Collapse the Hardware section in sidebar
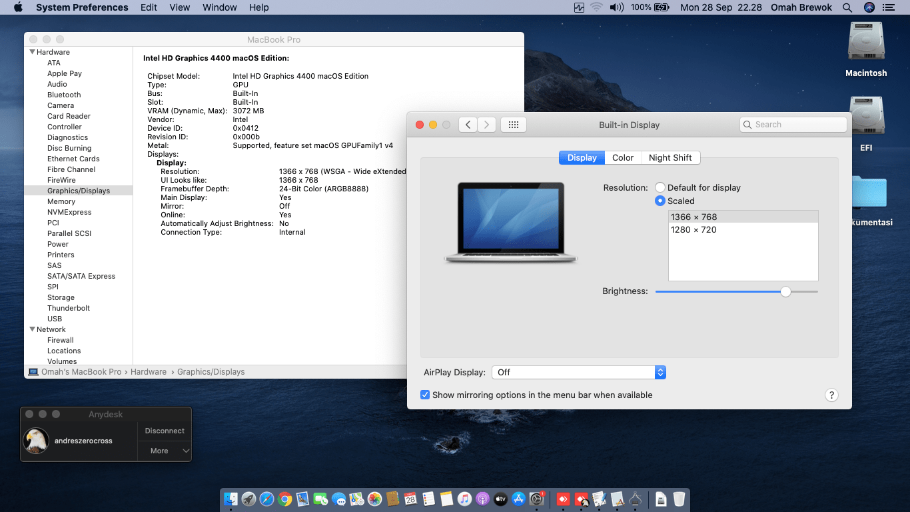Screen dimensions: 910x512 32,52
